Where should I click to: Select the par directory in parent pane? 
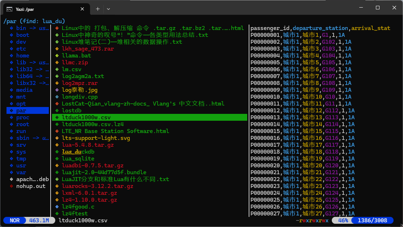[27, 111]
